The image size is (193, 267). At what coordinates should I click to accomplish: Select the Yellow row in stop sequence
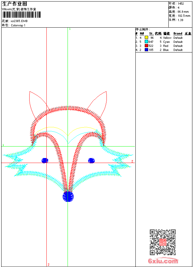(164, 38)
